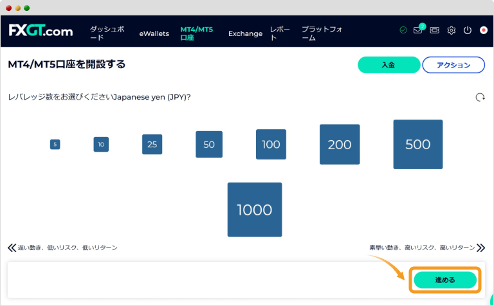
Task: Open settings gear icon
Action: 451,30
